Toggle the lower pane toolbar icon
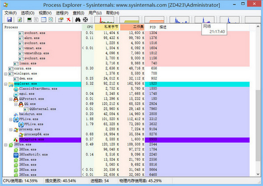 tap(44, 20)
